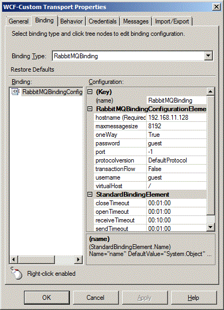Select the RabbitMQBindingConfig tree node

[x=52, y=92]
